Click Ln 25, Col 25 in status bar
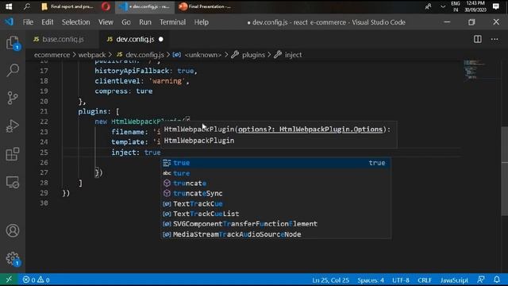Screen dimensions: 508x286 [330, 280]
